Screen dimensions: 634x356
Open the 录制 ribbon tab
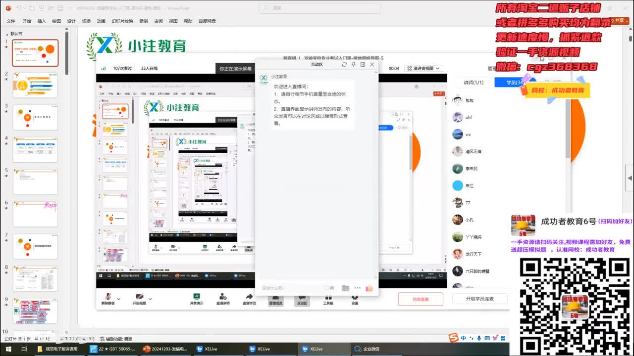tap(144, 21)
